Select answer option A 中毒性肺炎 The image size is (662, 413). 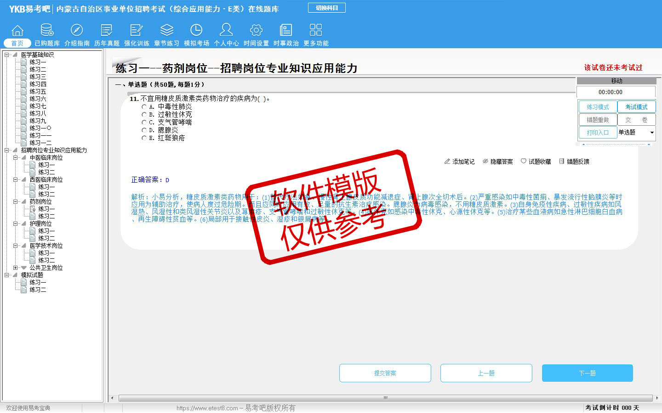pyautogui.click(x=144, y=107)
